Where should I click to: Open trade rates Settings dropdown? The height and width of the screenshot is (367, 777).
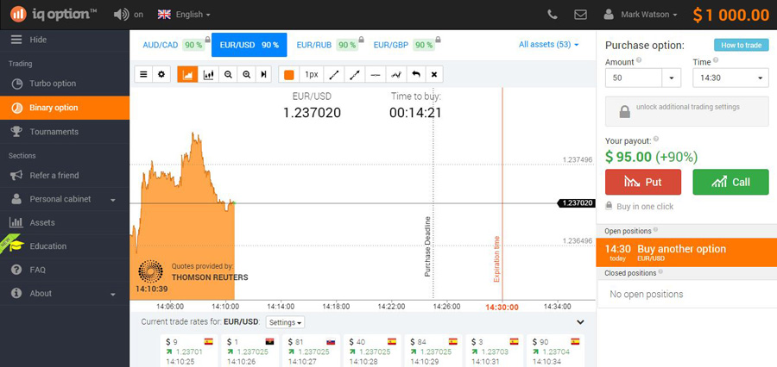click(x=286, y=322)
